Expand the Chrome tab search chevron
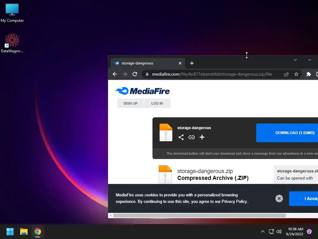The width and height of the screenshot is (318, 239). tap(295, 60)
